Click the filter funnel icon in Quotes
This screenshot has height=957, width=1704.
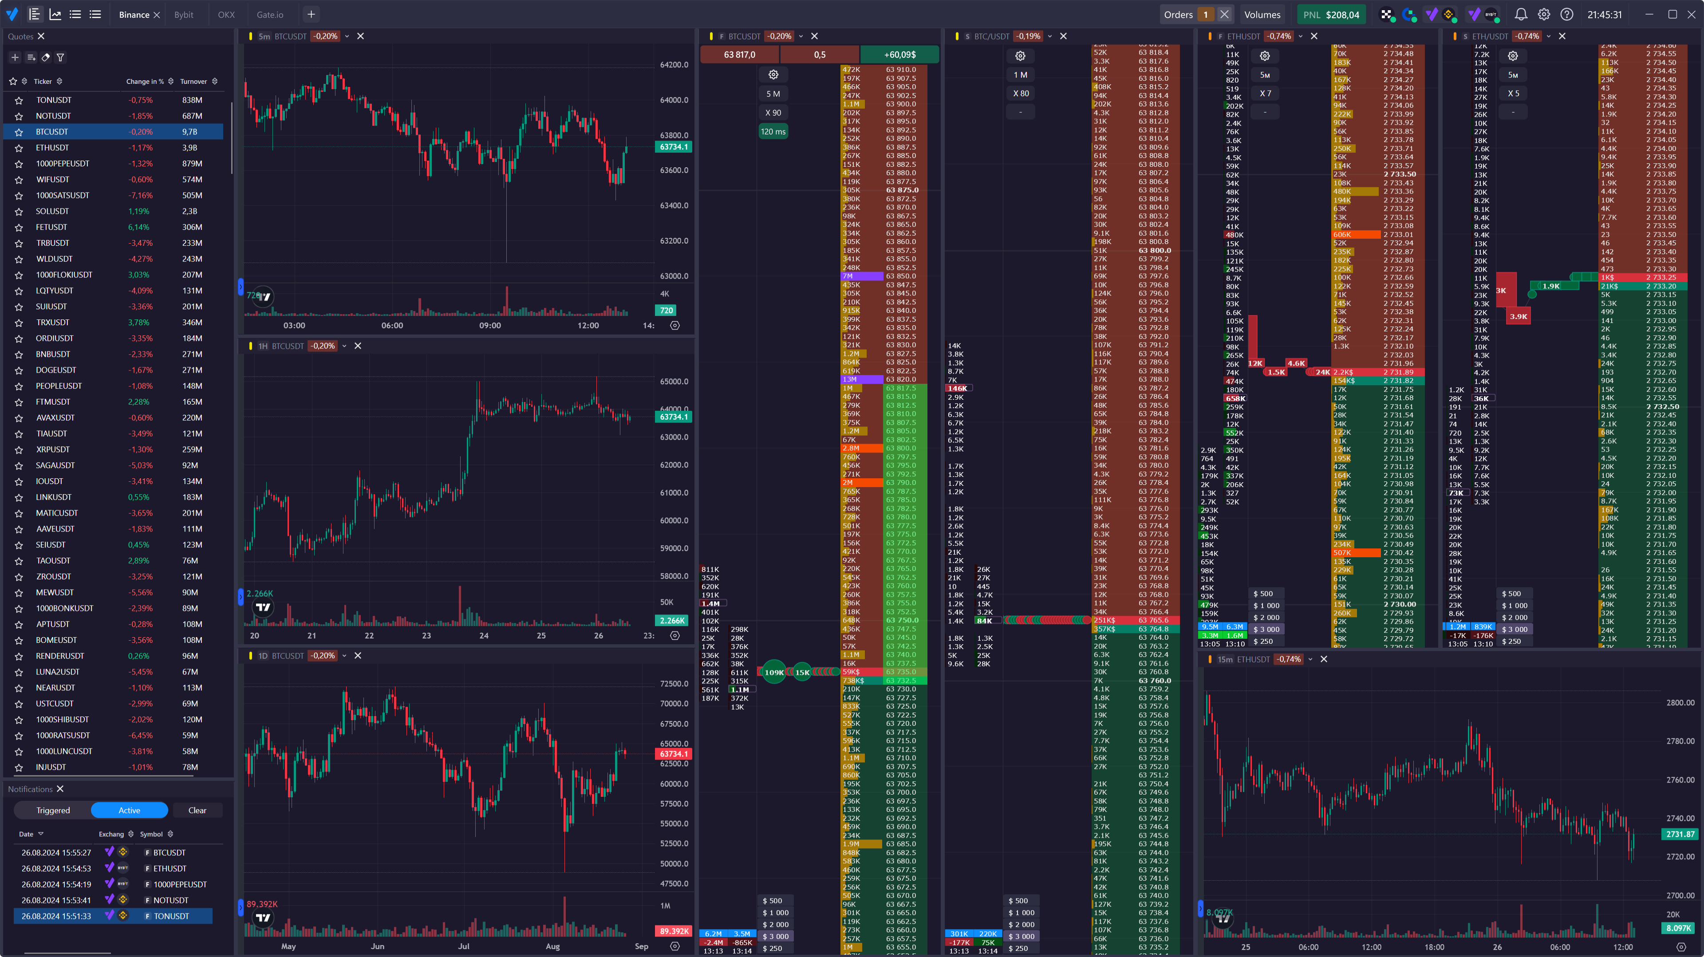[x=60, y=58]
